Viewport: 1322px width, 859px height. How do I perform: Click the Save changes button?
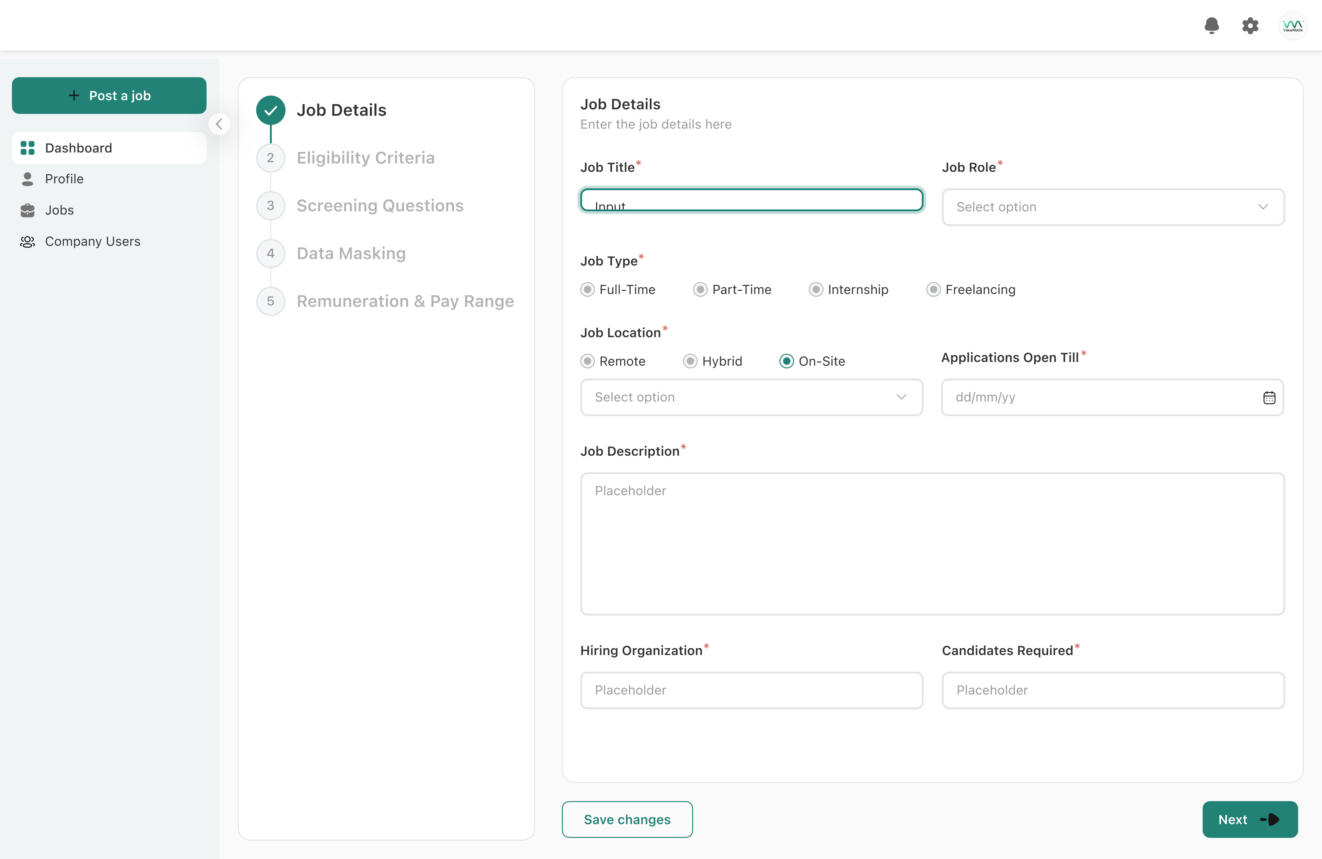pos(626,819)
